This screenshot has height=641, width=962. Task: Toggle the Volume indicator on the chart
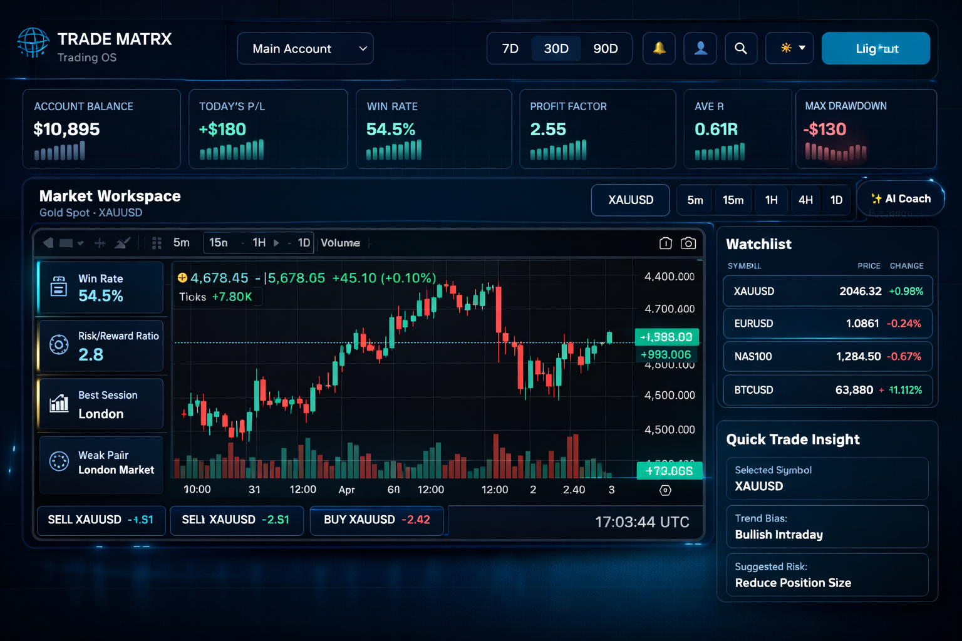click(x=340, y=243)
